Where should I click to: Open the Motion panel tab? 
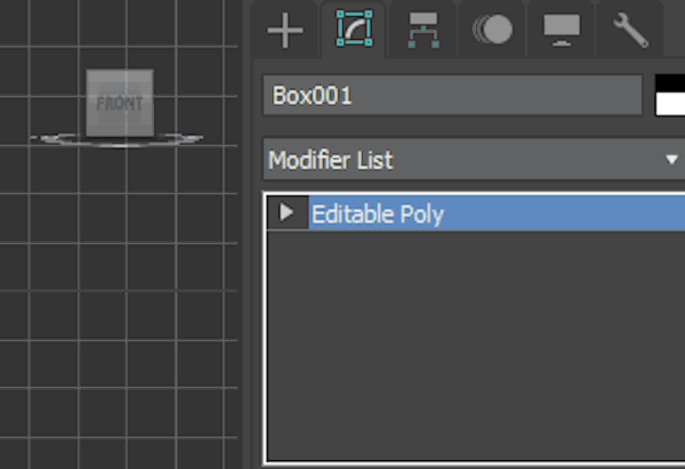[x=493, y=30]
